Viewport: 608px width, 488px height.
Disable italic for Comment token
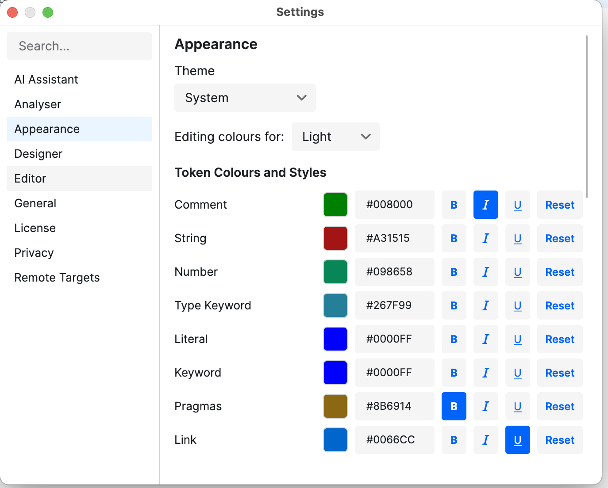pos(485,205)
